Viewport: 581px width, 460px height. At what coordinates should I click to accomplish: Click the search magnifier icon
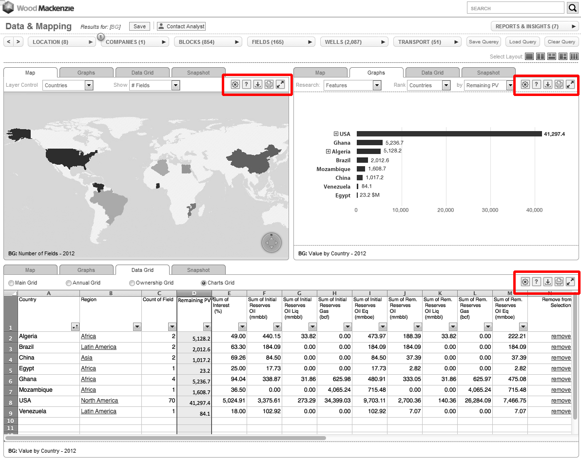pos(573,8)
